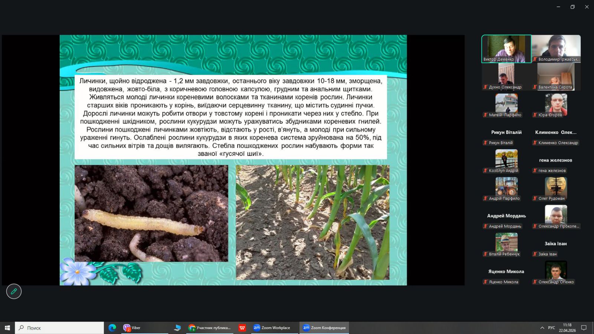Click the Яценко Микола participant tile
The image size is (594, 334).
[506, 275]
